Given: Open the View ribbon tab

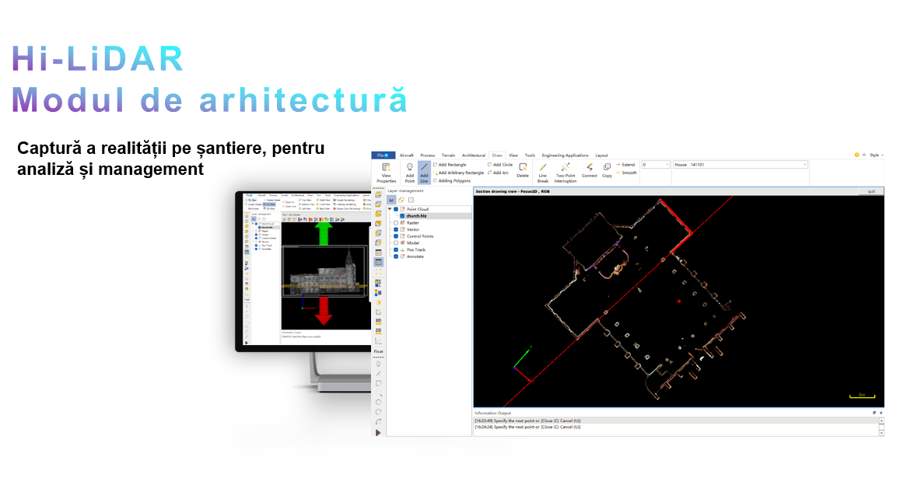Looking at the screenshot, I should click(x=513, y=155).
